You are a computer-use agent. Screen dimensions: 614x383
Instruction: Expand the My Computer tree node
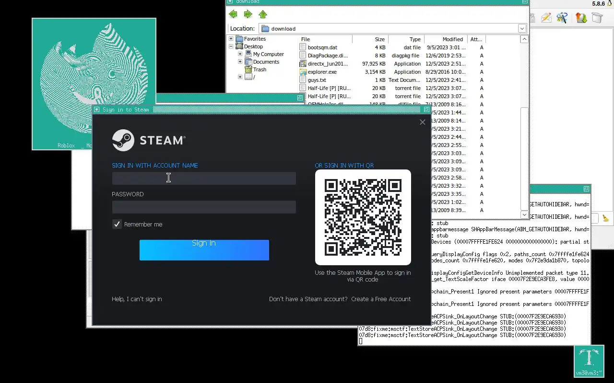pyautogui.click(x=240, y=54)
